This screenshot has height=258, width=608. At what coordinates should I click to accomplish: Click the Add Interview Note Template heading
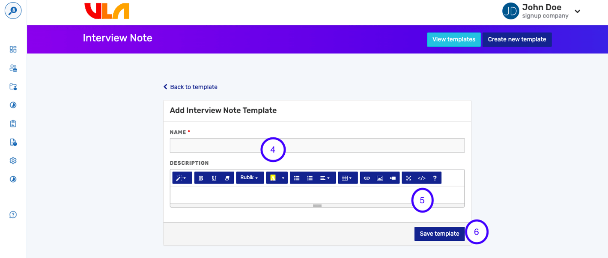coord(224,110)
